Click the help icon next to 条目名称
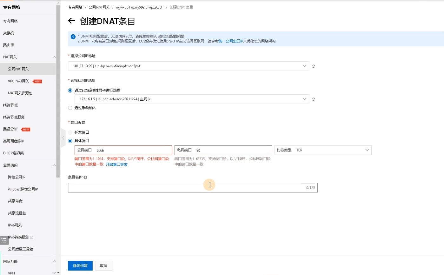 pos(85,178)
